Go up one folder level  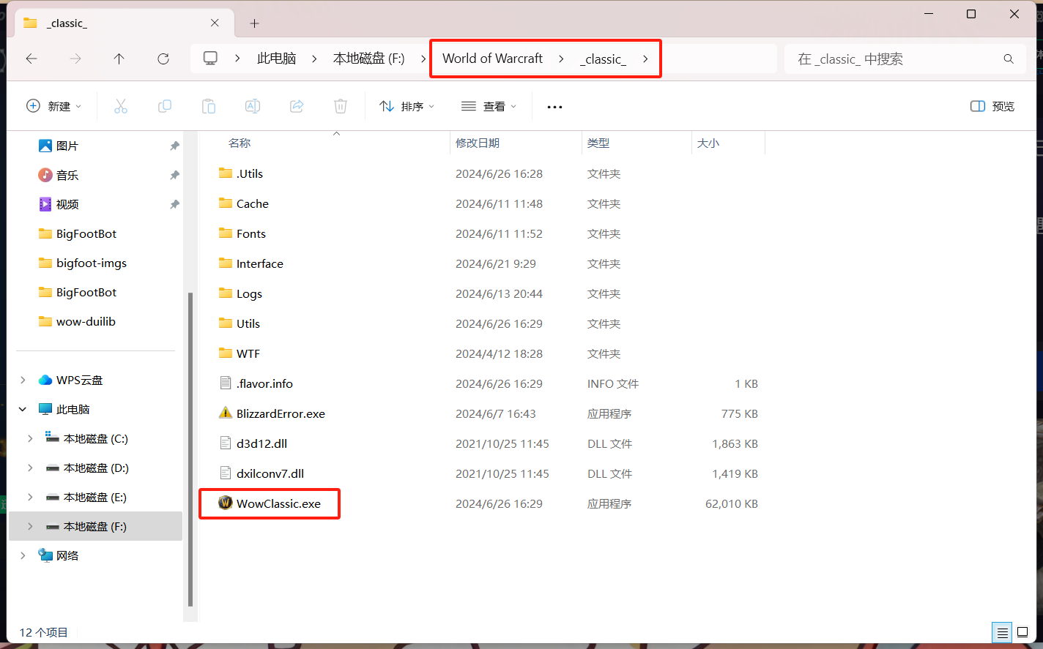coord(119,59)
